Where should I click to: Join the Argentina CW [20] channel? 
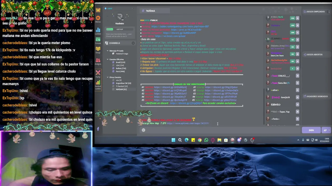[x=123, y=83]
